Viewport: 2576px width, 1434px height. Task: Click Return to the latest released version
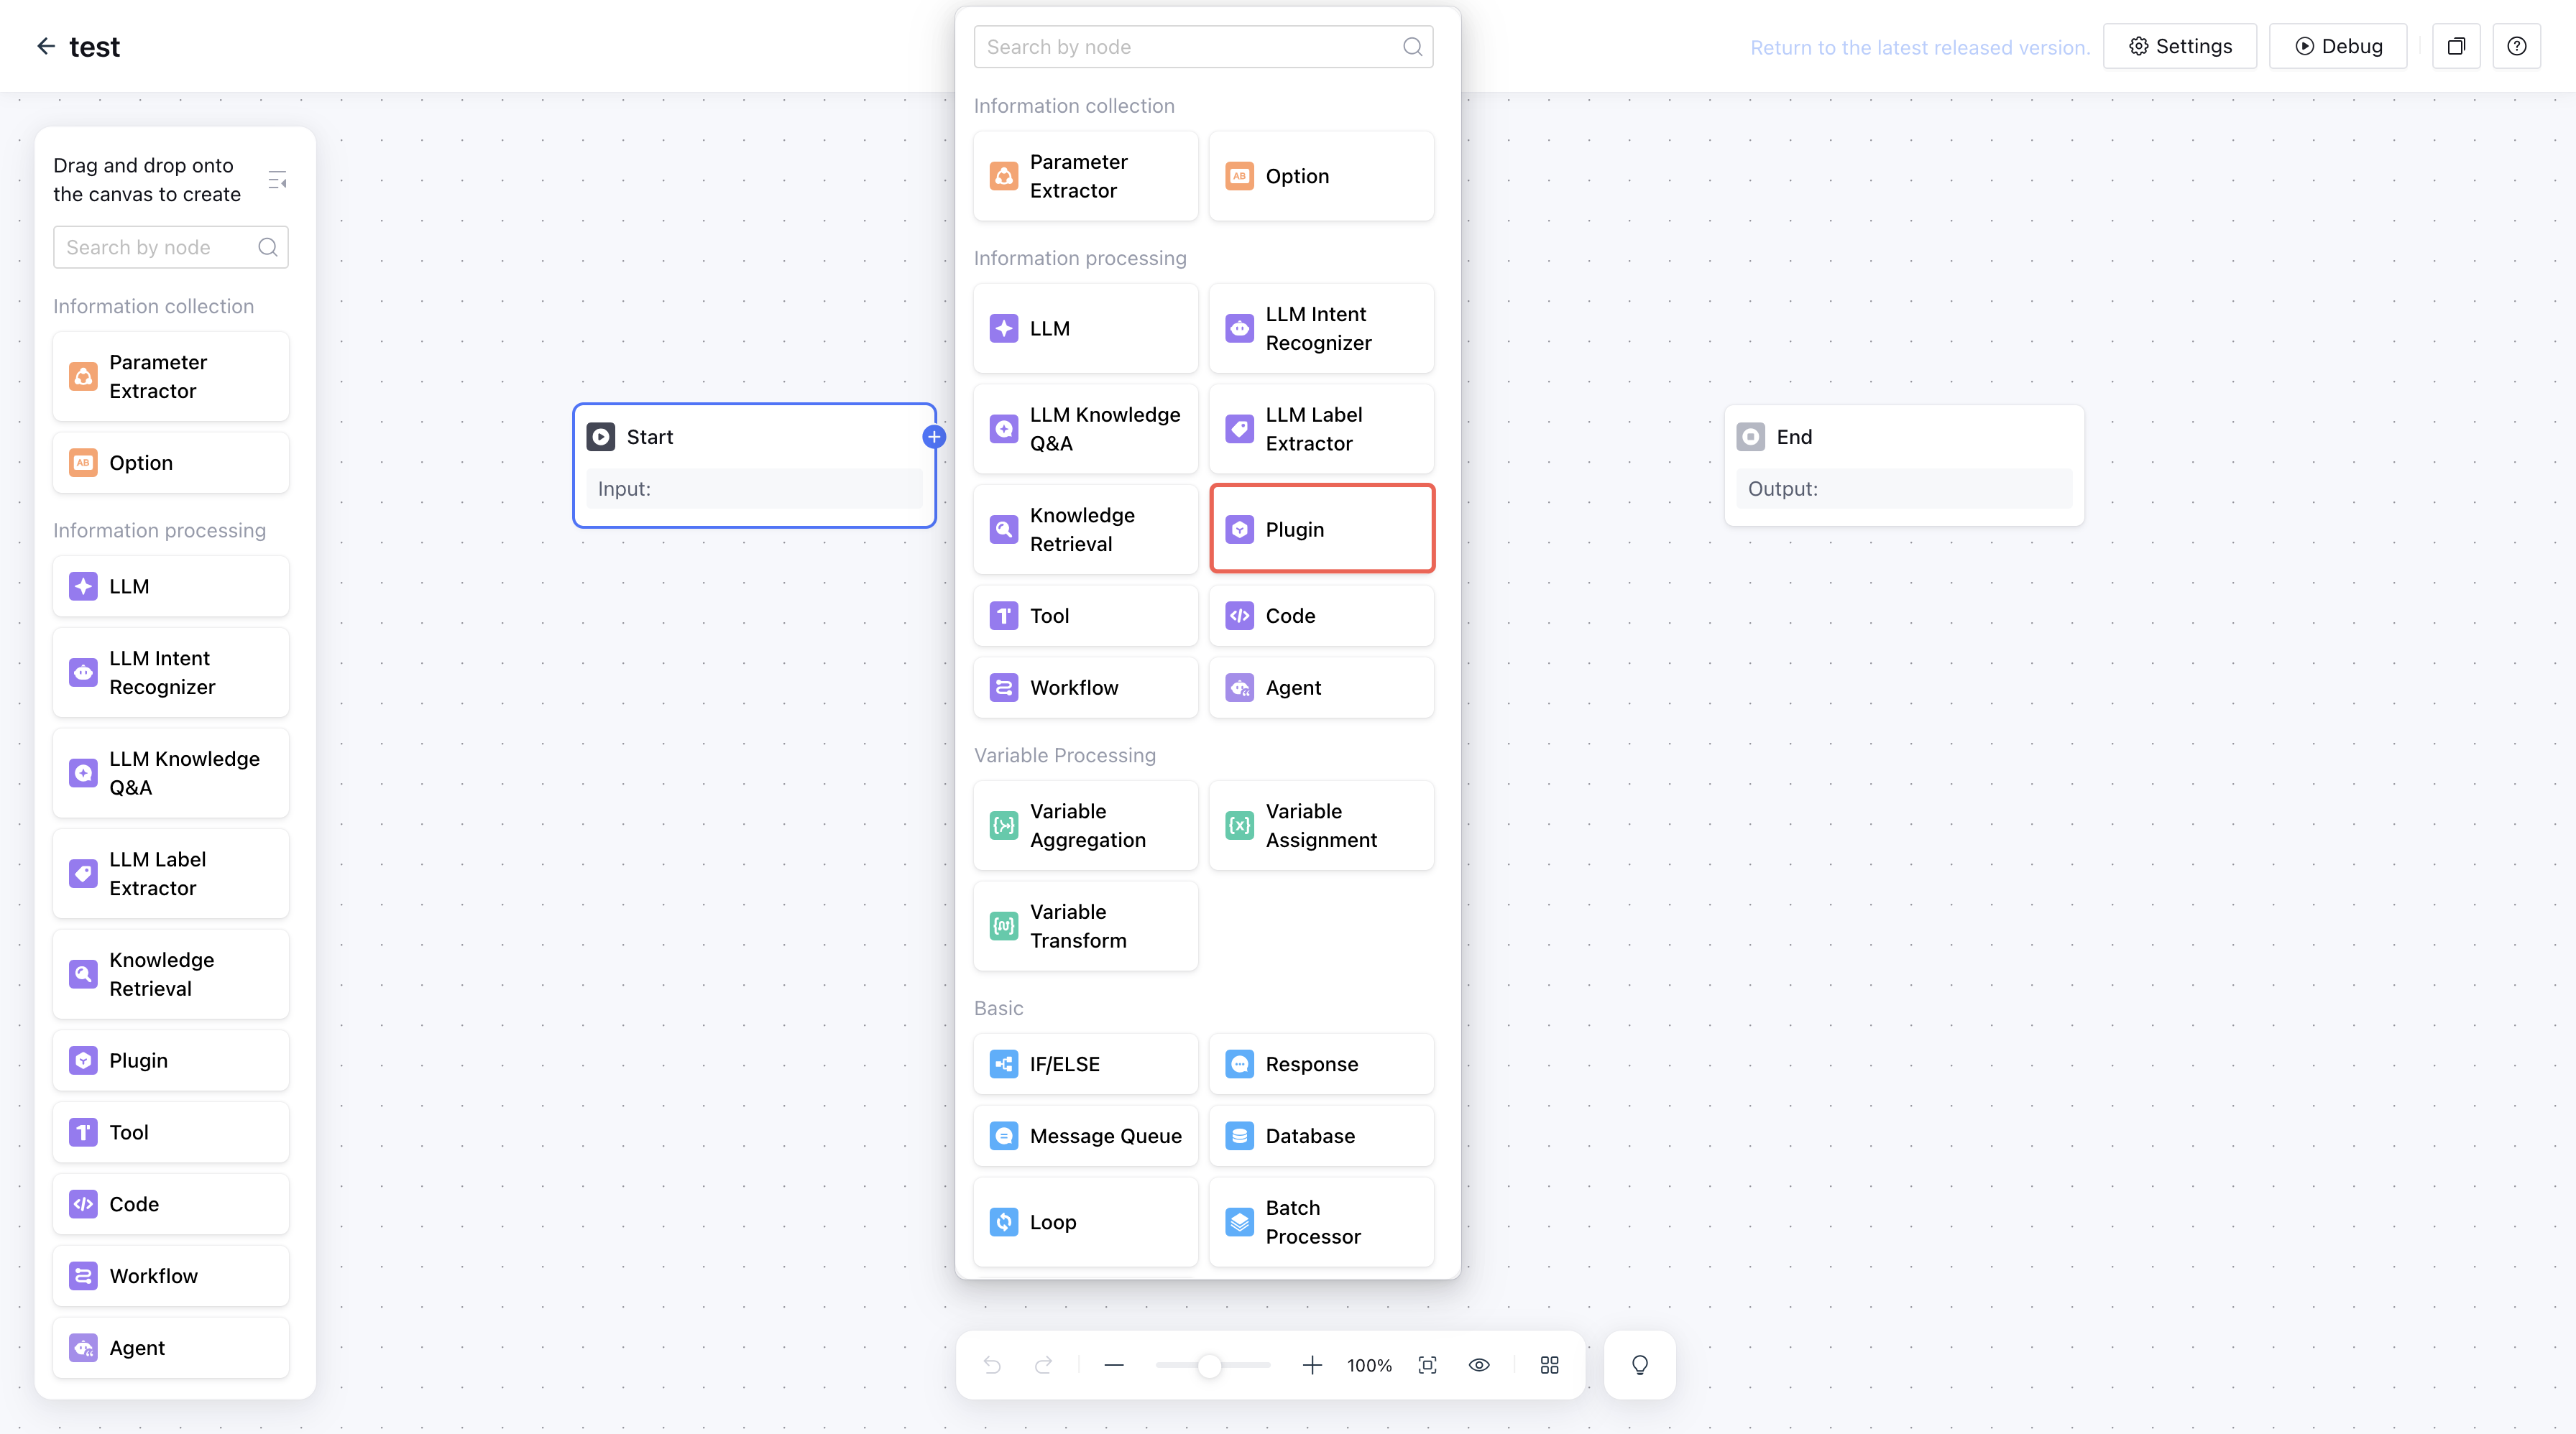click(1920, 47)
